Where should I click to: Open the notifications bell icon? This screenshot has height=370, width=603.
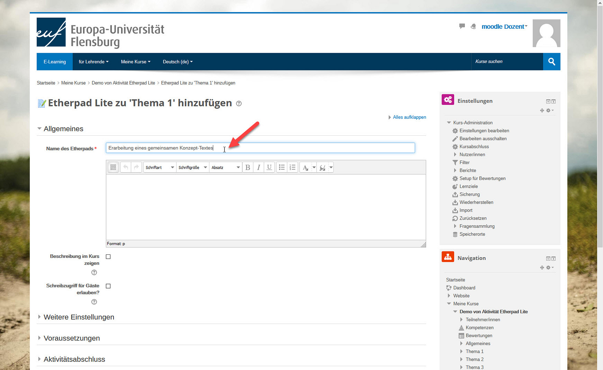click(473, 27)
